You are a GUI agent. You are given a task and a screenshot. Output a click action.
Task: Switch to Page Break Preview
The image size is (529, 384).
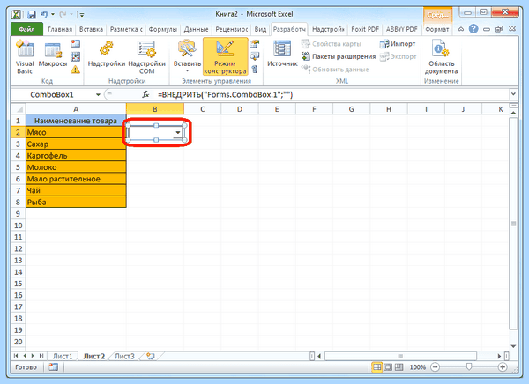[399, 366]
